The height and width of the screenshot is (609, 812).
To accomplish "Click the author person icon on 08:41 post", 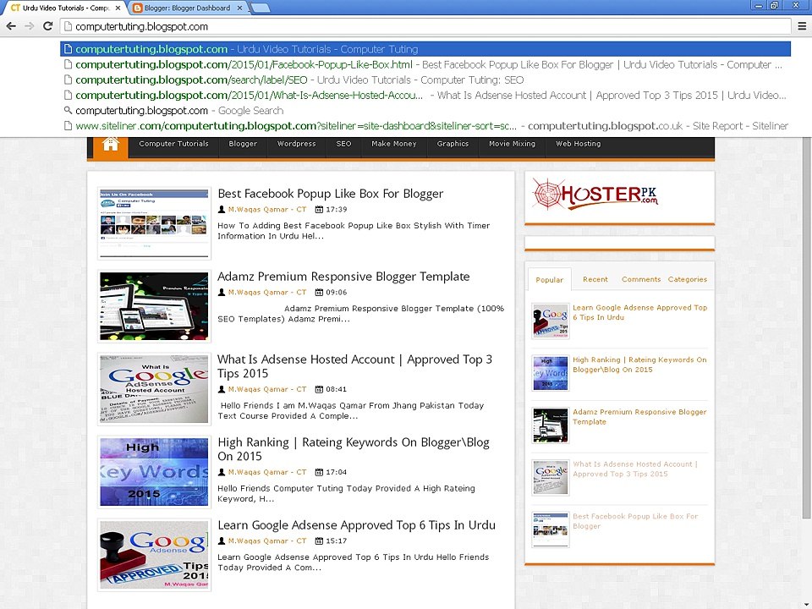I will click(x=222, y=389).
